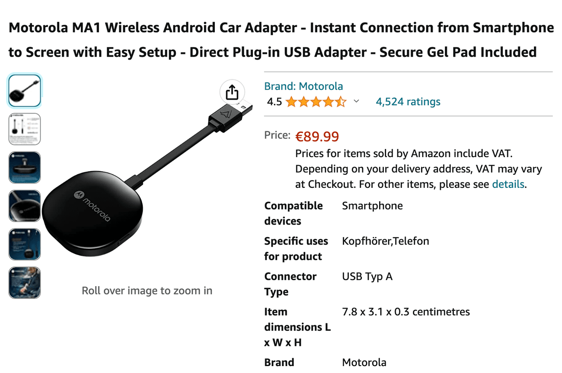View the 4,524 ratings link
This screenshot has width=562, height=373.
coord(408,101)
